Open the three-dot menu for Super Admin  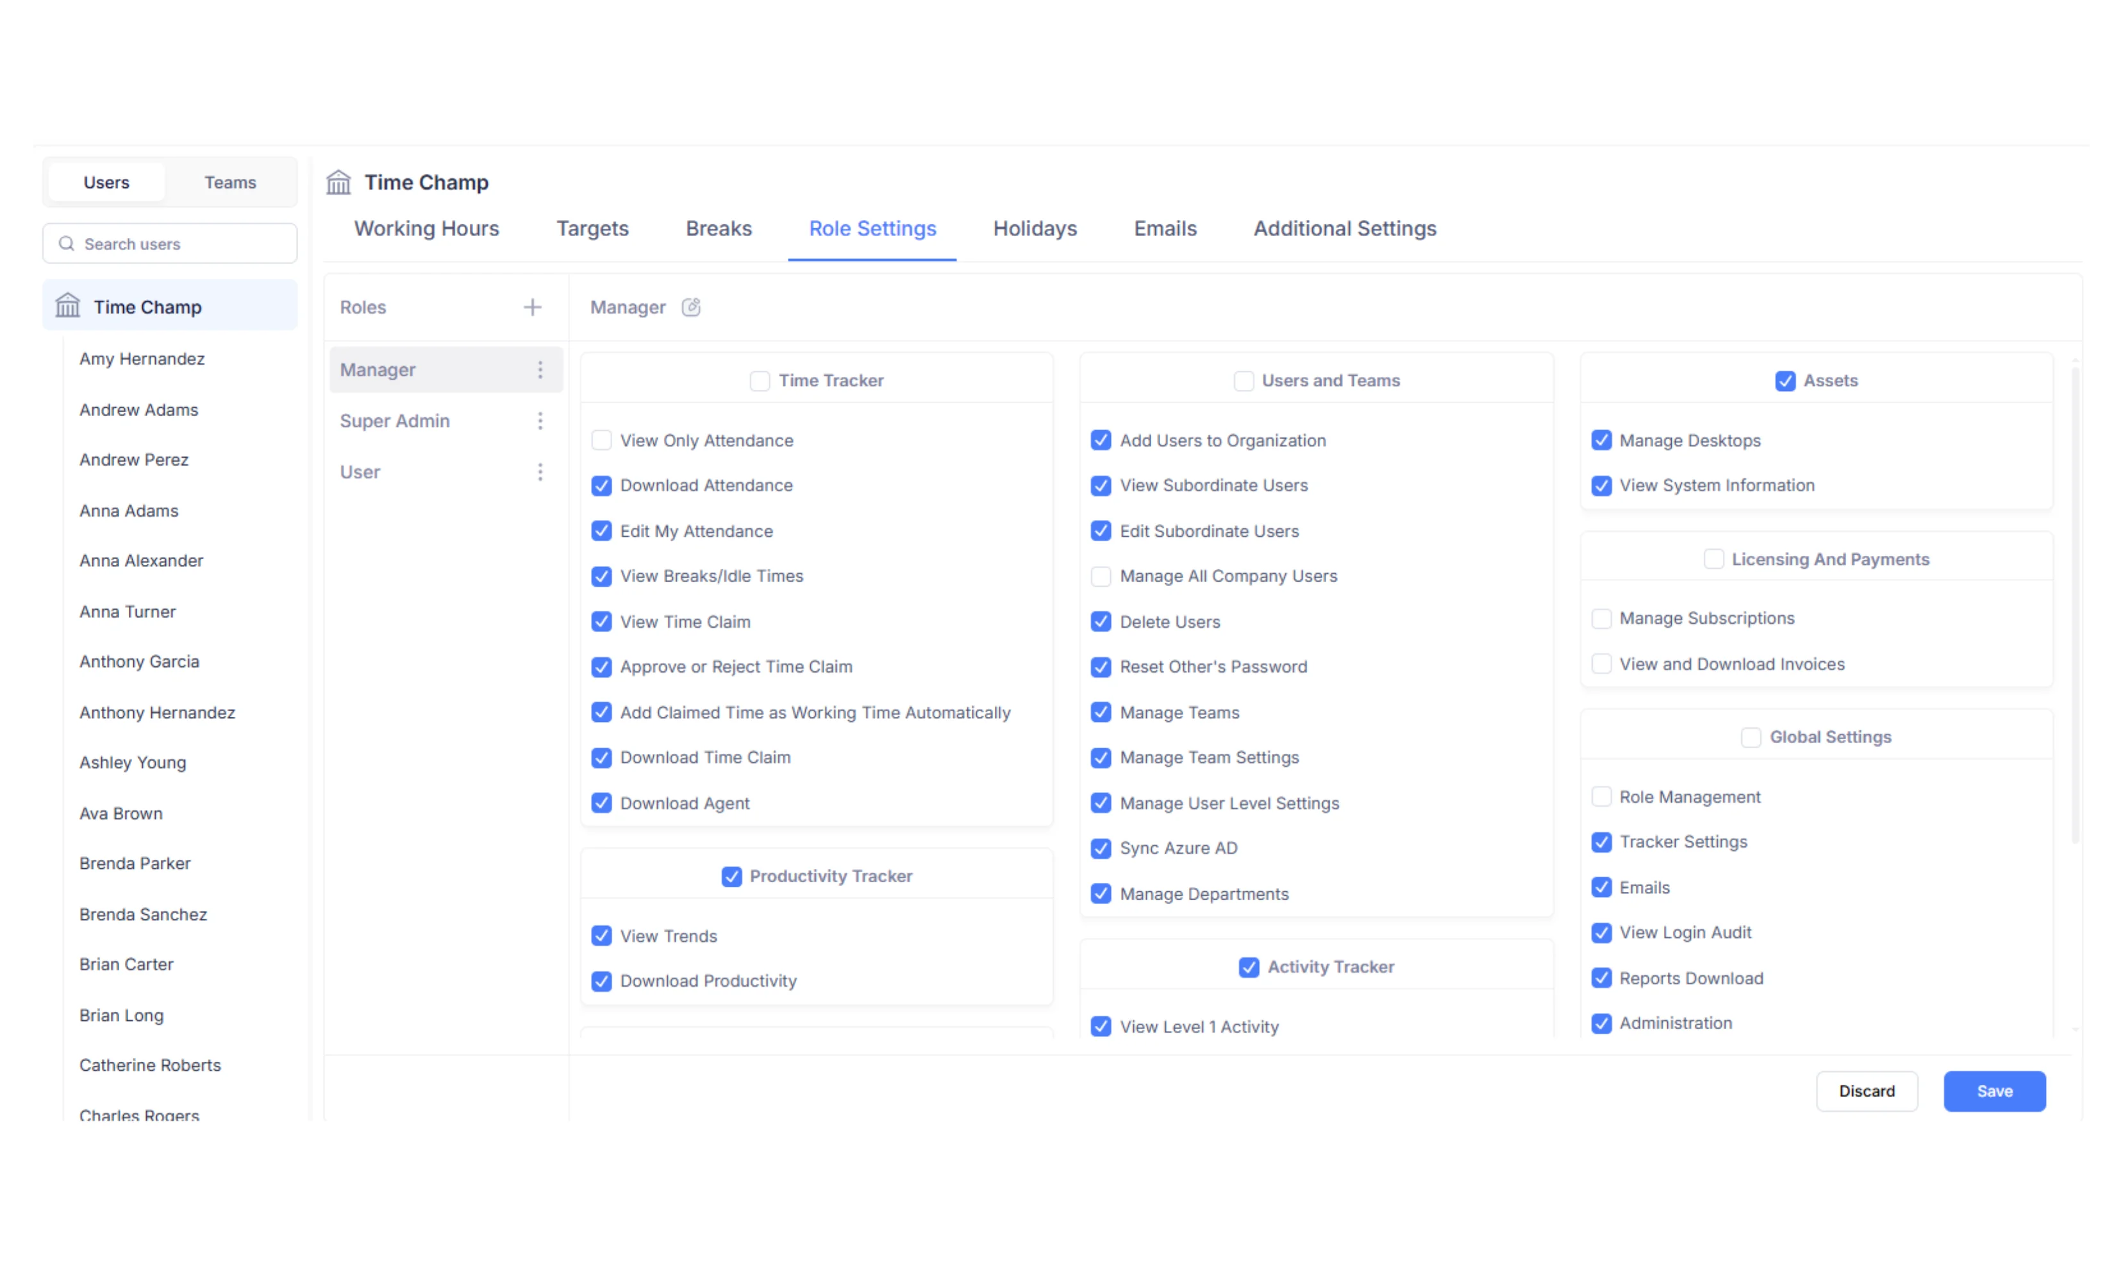pos(540,421)
